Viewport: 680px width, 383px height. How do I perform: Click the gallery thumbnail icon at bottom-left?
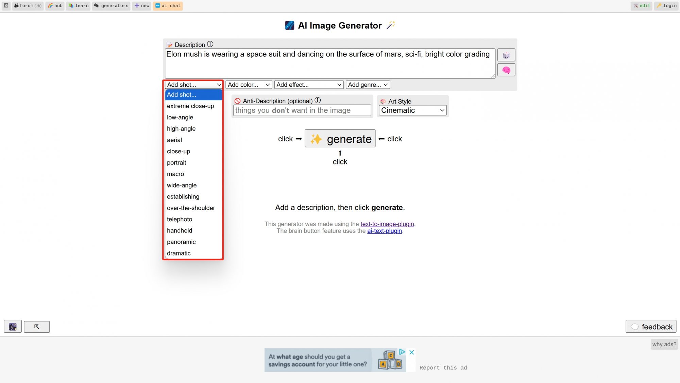13,327
